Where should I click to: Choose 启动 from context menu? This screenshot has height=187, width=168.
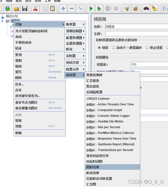coord(40,37)
